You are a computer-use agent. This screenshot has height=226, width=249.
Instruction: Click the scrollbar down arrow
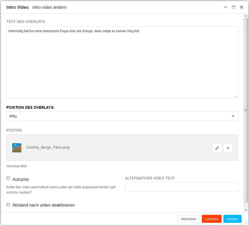(x=246, y=210)
